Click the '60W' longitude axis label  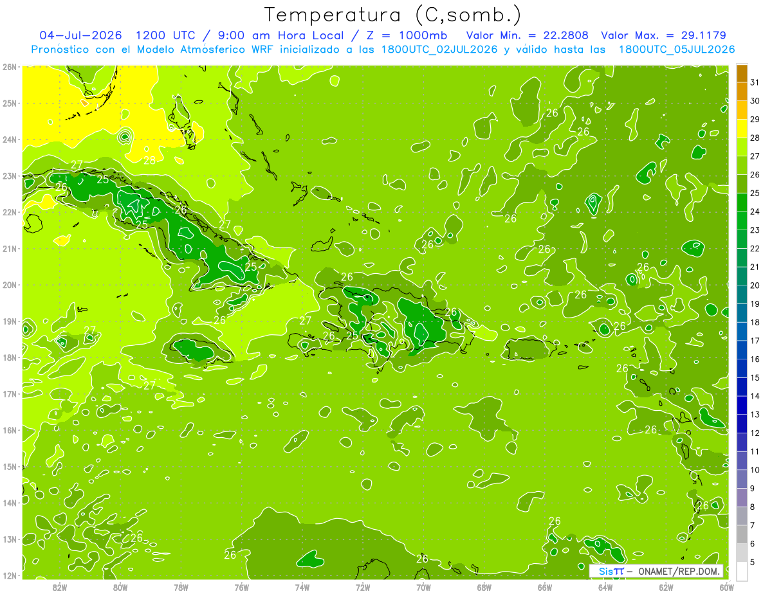(726, 587)
